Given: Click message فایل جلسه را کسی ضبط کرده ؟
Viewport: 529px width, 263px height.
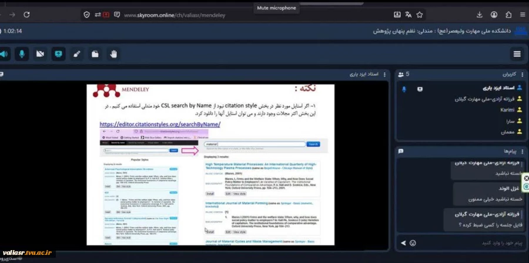Looking at the screenshot, I should point(491,225).
